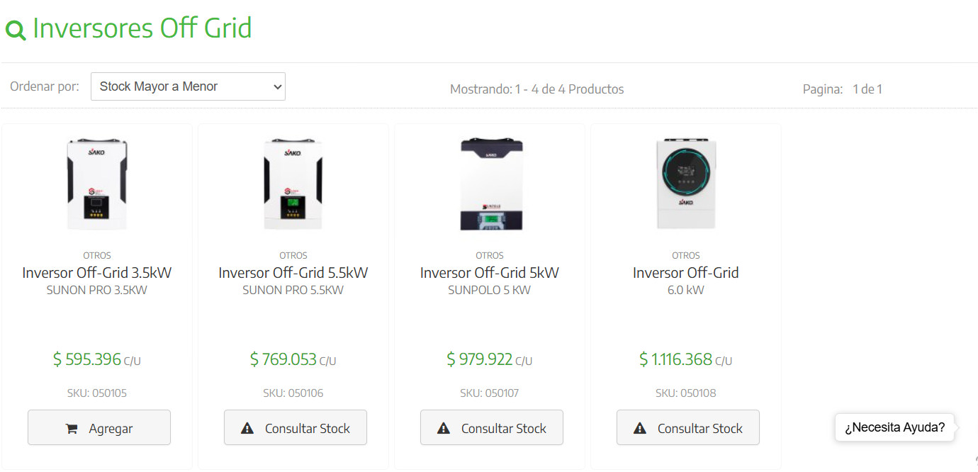978x472 pixels.
Task: Click warning icon for 6.0 kW inverter
Action: click(640, 428)
